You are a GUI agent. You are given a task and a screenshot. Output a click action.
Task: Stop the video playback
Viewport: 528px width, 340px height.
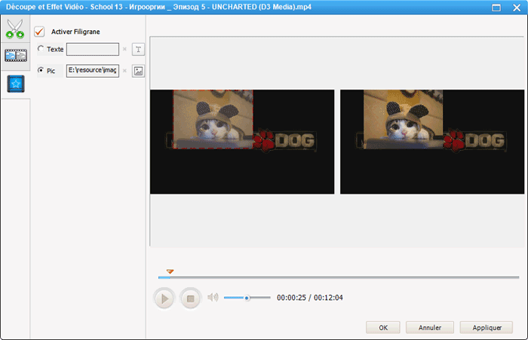(x=190, y=299)
